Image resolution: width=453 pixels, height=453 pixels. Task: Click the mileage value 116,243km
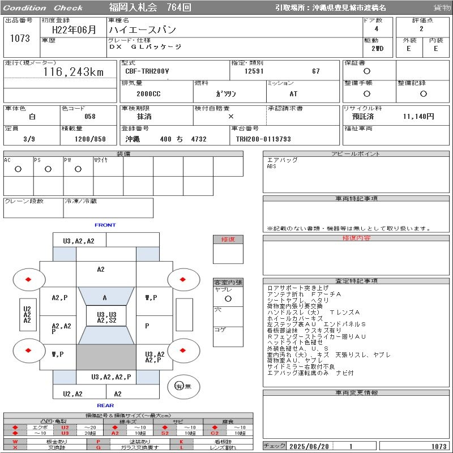(74, 72)
